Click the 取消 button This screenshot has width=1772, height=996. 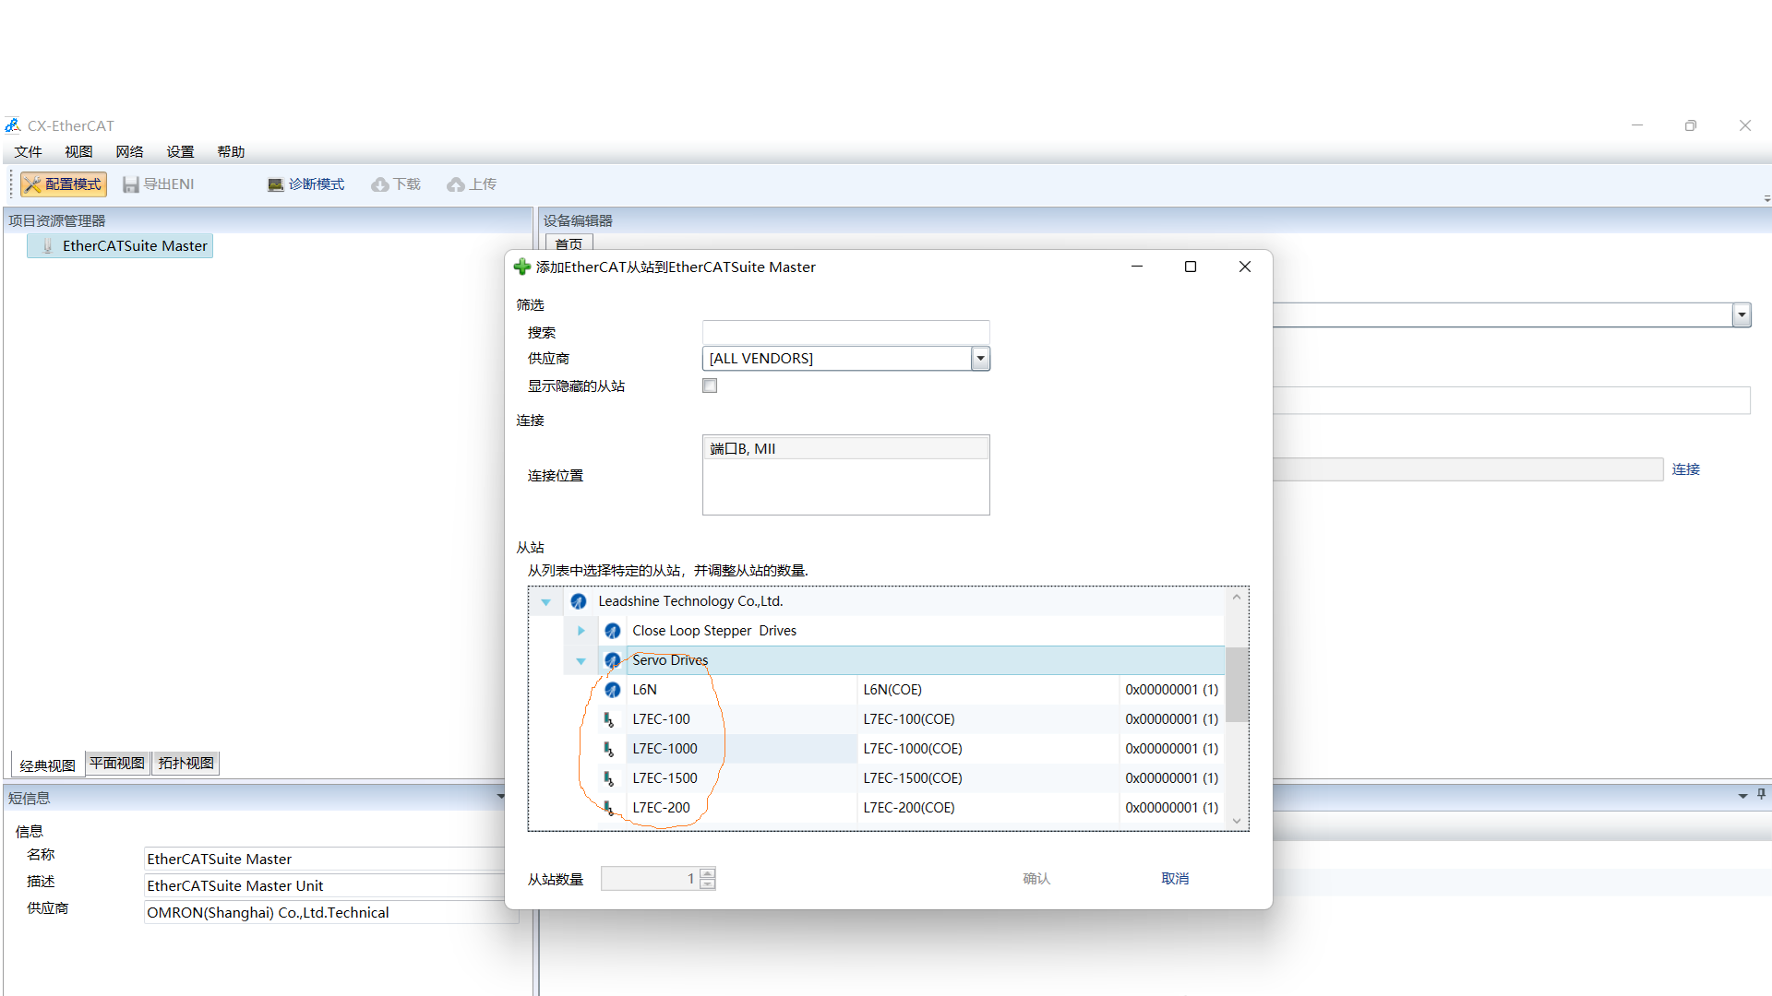coord(1175,879)
